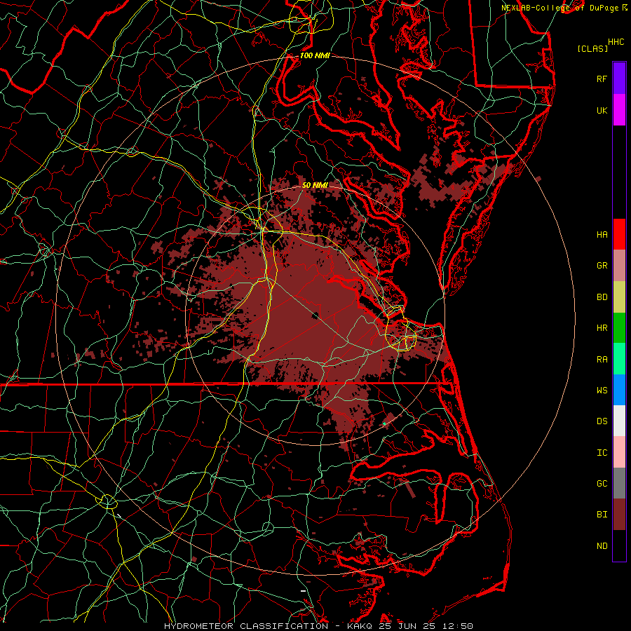Screen dimensions: 631x631
Task: Click the 12:50 time stamp
Action: [x=459, y=626]
